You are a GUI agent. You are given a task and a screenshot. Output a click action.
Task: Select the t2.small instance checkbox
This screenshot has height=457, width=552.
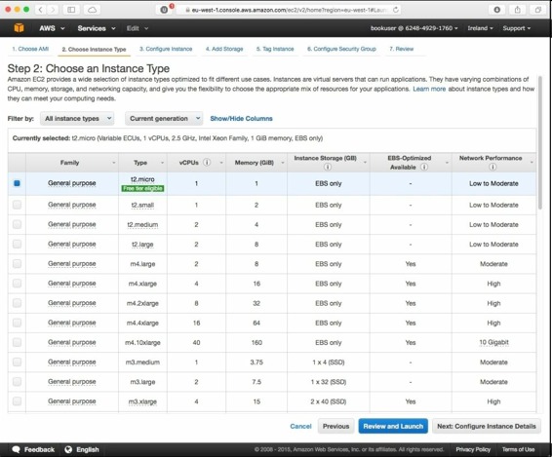click(x=17, y=205)
